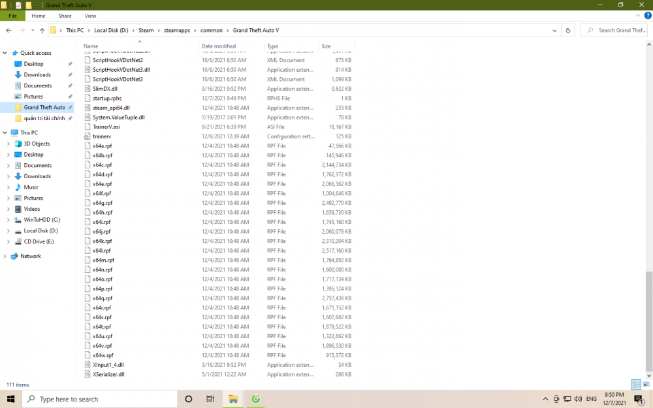This screenshot has width=653, height=408.
Task: Click the Windows Start button
Action: click(11, 399)
